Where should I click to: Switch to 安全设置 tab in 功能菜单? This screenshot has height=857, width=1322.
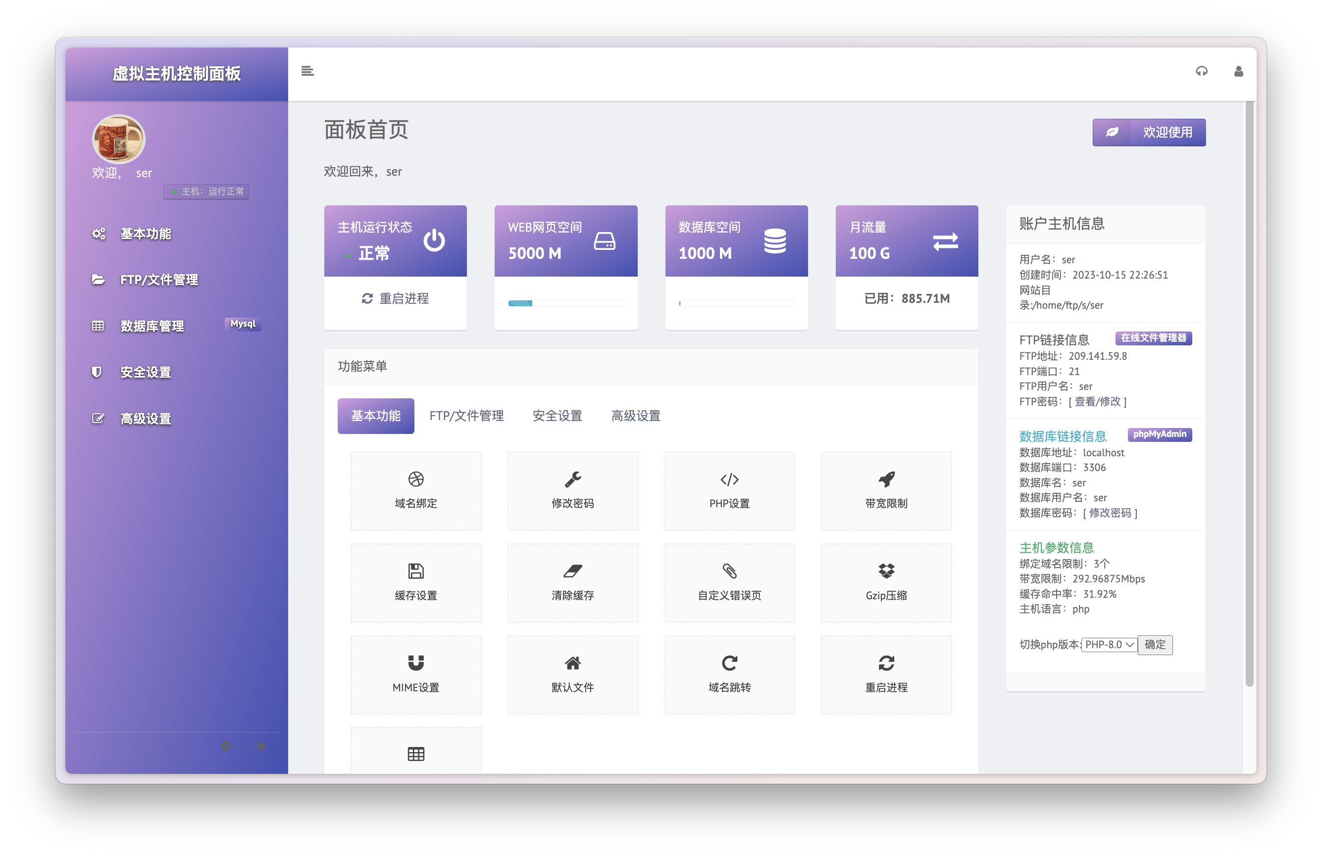pos(557,416)
